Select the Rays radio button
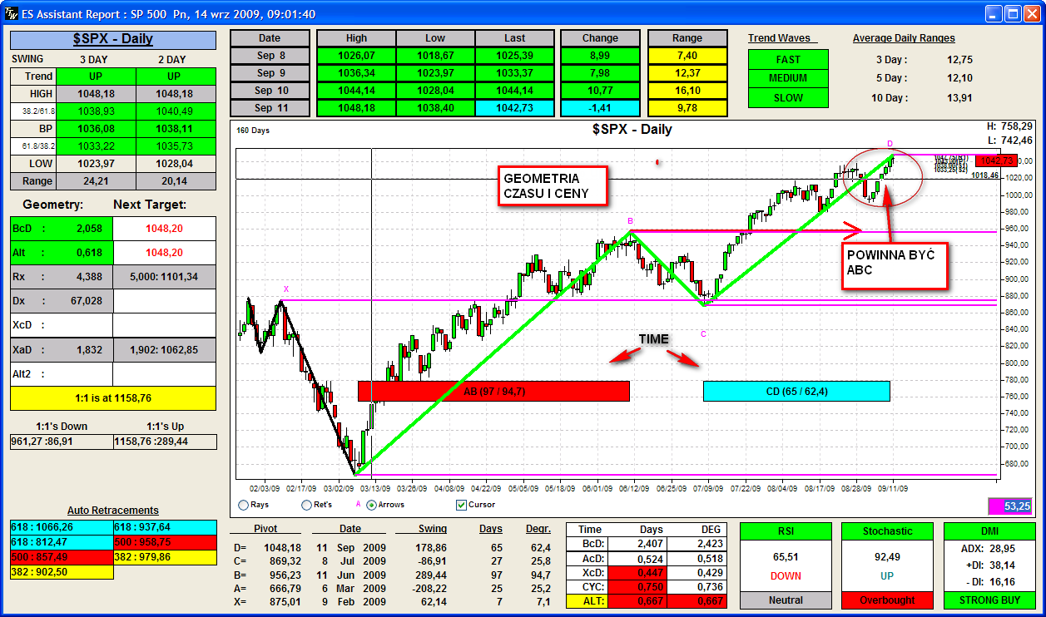Image resolution: width=1046 pixels, height=617 pixels. 243,505
